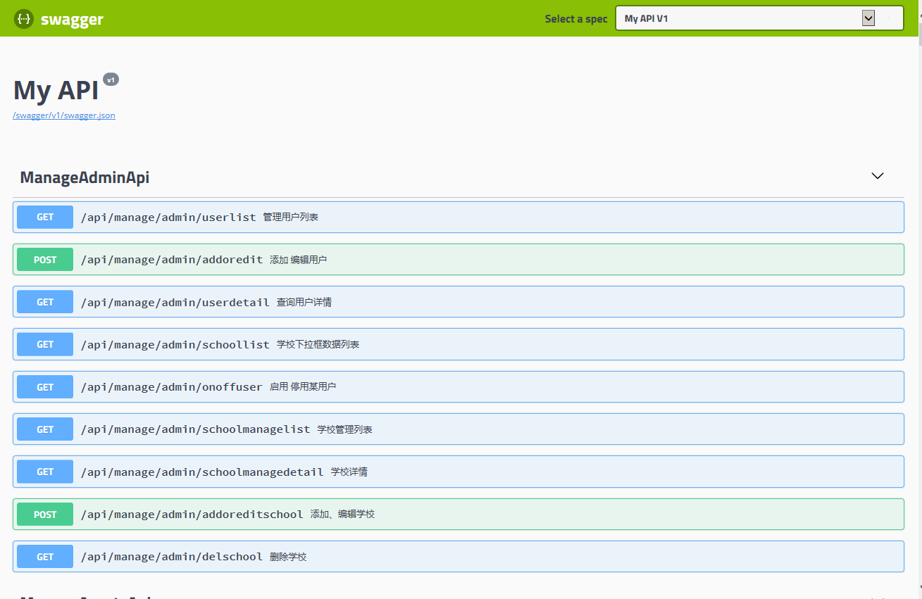Click description text 学校详情
This screenshot has width=922, height=599.
(349, 472)
